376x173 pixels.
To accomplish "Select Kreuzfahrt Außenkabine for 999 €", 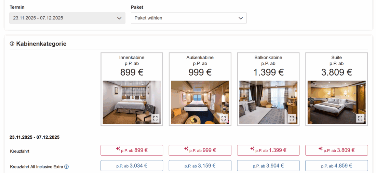I will tap(200, 150).
